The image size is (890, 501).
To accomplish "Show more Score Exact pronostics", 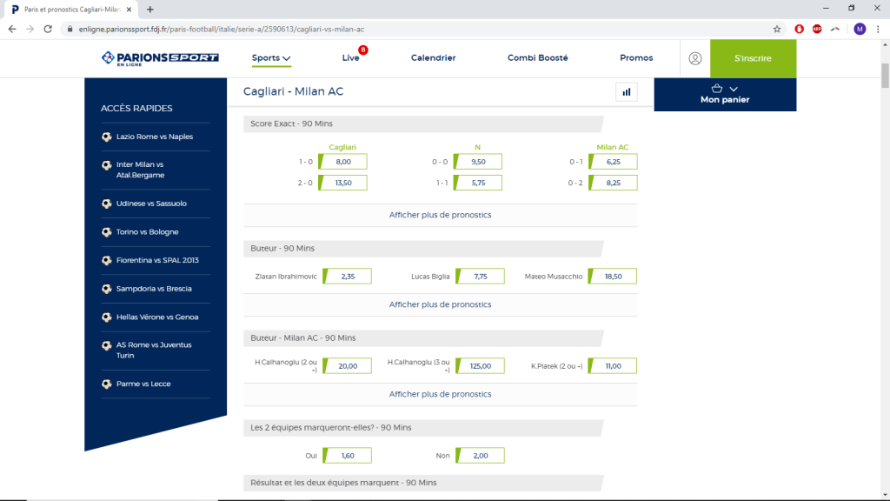I will click(440, 215).
